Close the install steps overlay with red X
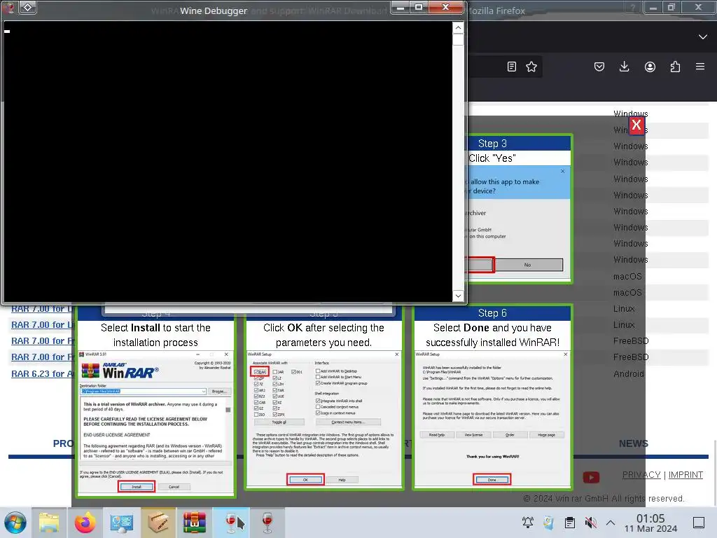Image resolution: width=717 pixels, height=538 pixels. (x=636, y=125)
